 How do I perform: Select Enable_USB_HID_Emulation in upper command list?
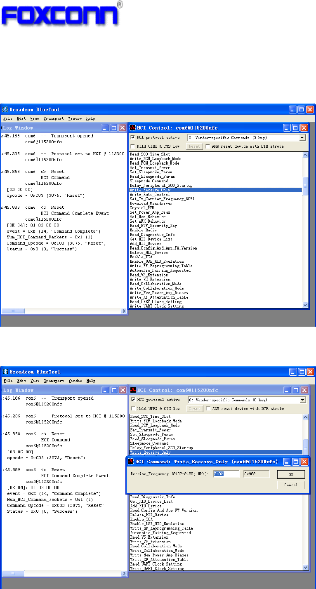[x=156, y=262]
